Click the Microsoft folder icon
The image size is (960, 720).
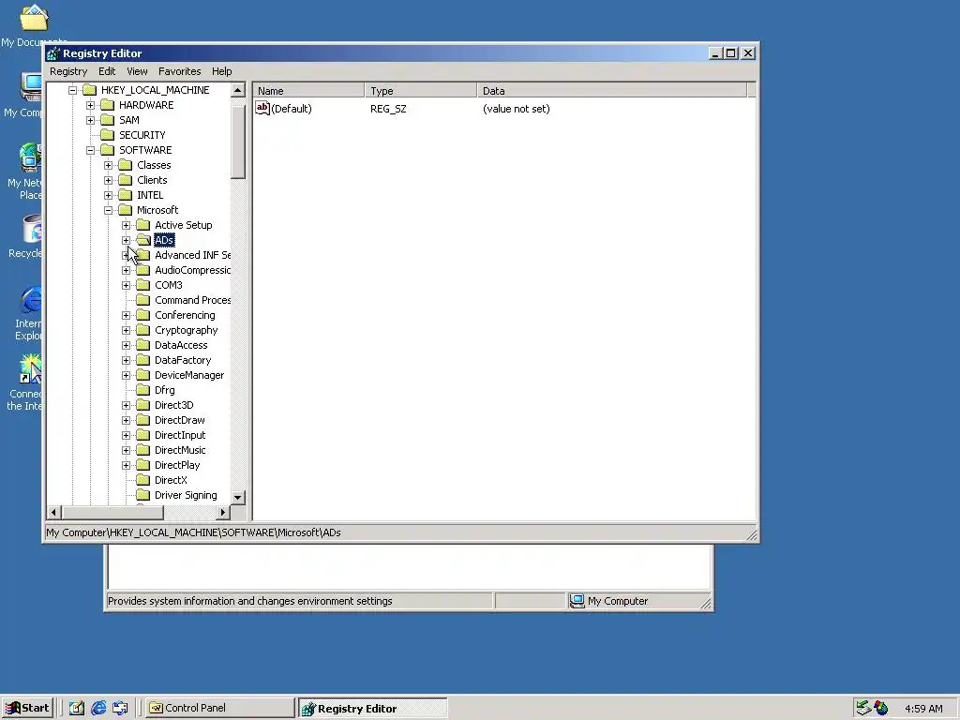click(x=125, y=210)
